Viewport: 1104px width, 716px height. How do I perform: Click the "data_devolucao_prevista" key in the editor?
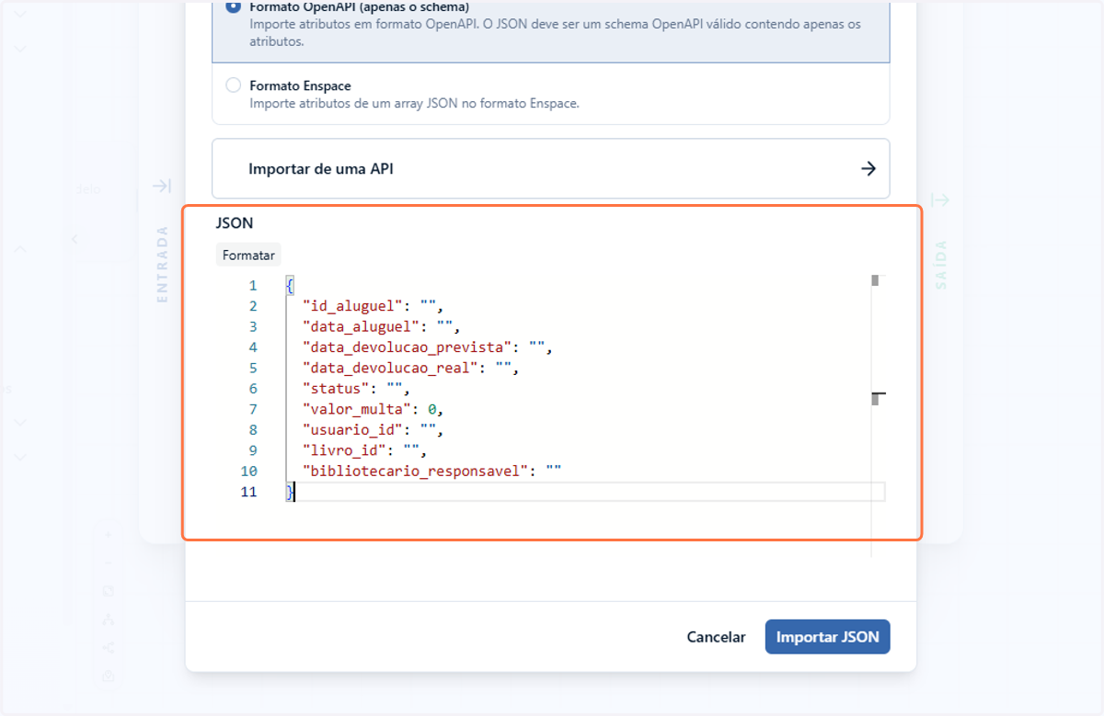(x=408, y=347)
